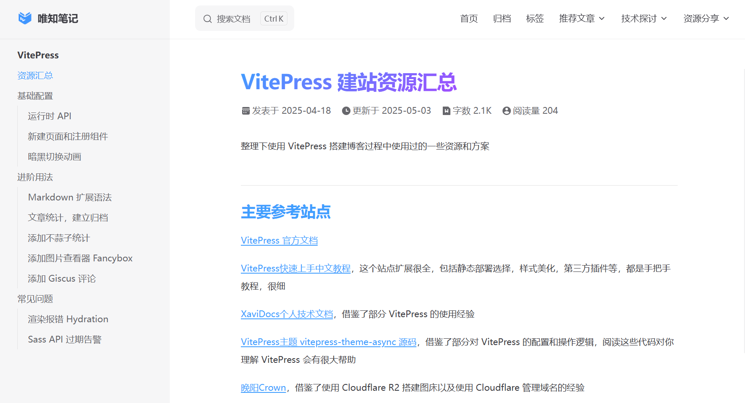Click the clock icon beside 更新于 date

coord(346,111)
